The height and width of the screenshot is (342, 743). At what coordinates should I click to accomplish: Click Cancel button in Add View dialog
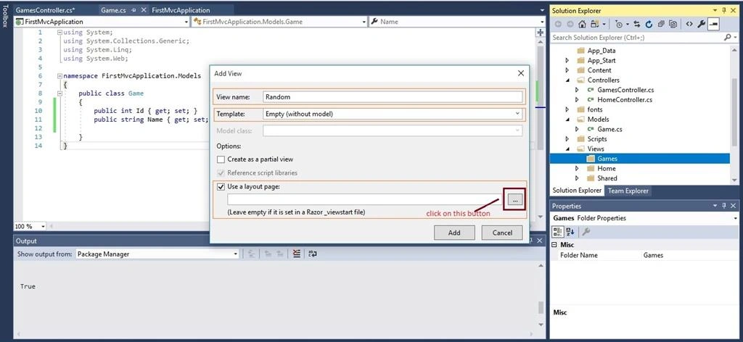pos(502,233)
